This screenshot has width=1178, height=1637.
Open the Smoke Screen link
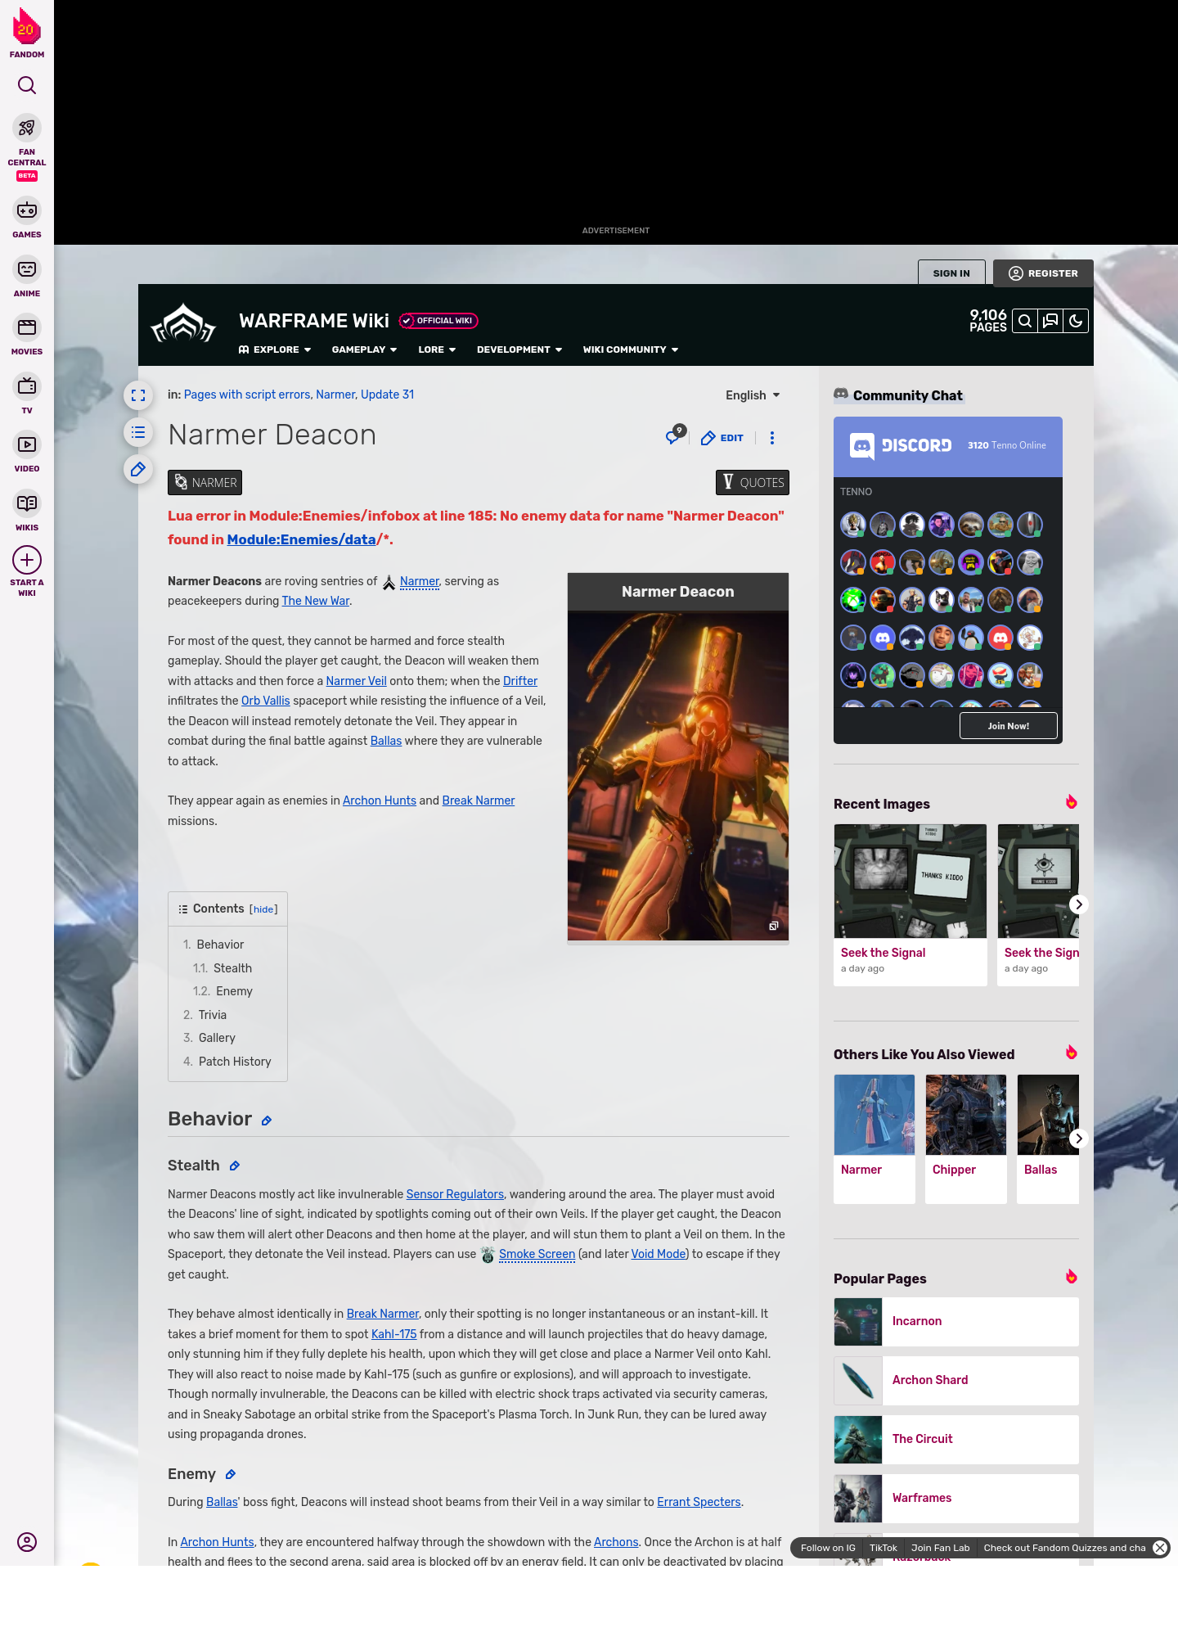click(x=537, y=1254)
